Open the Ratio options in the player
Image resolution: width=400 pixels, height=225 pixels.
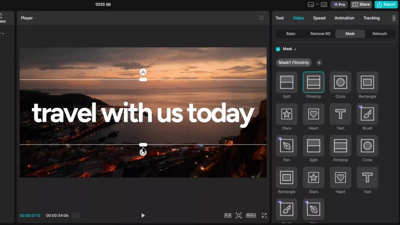(251, 215)
